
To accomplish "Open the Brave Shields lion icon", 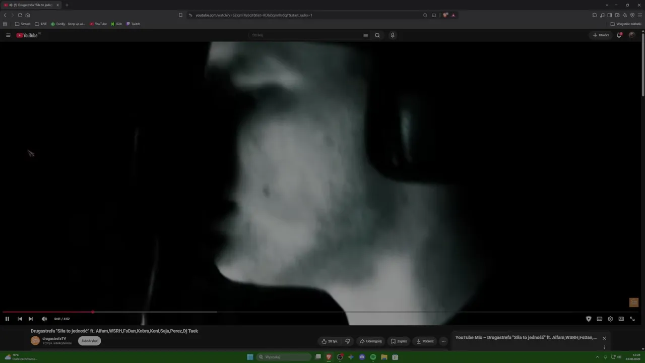I will (x=445, y=15).
